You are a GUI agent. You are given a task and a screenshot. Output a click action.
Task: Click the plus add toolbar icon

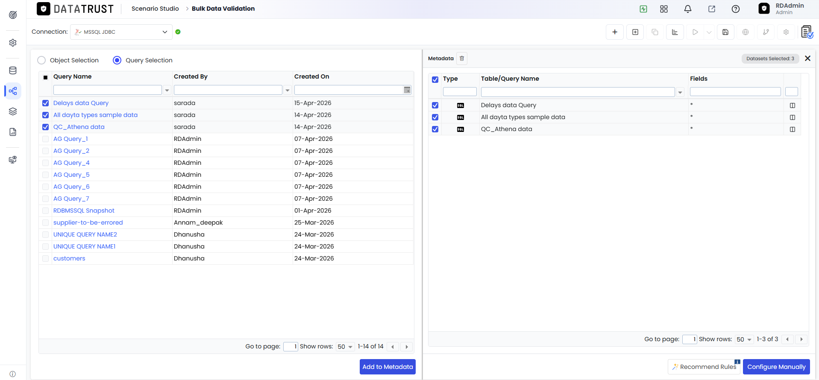coord(615,32)
